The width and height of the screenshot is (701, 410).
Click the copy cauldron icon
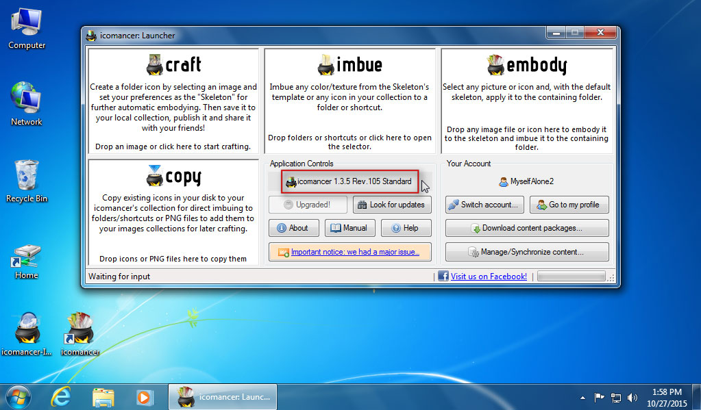tap(155, 176)
